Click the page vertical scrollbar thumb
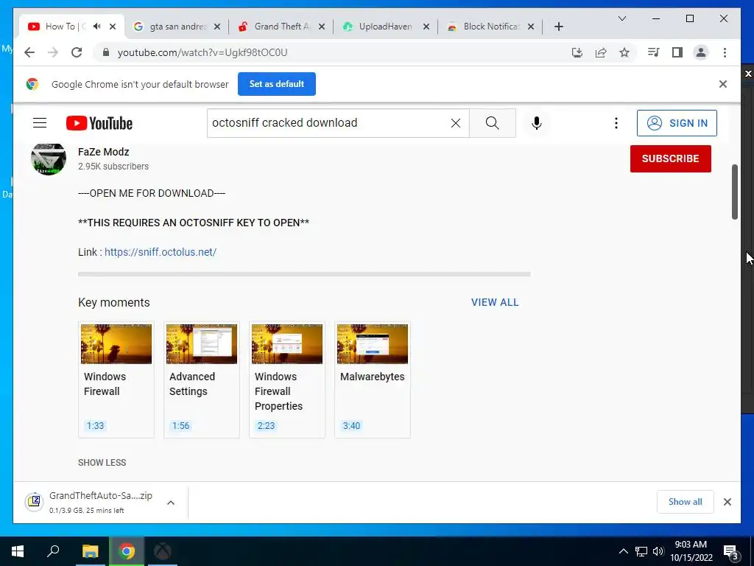This screenshot has height=566, width=754. [734, 192]
